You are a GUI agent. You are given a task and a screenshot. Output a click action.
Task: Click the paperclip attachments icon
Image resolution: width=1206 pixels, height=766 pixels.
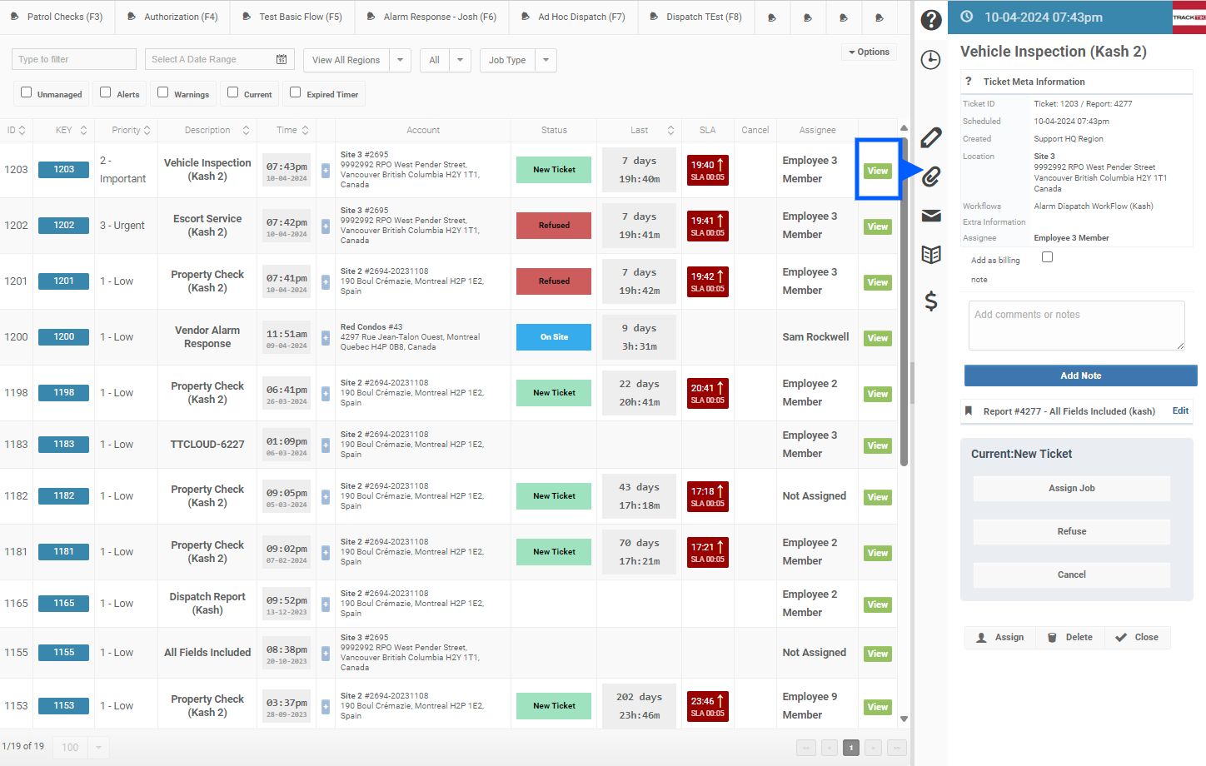[x=930, y=177]
